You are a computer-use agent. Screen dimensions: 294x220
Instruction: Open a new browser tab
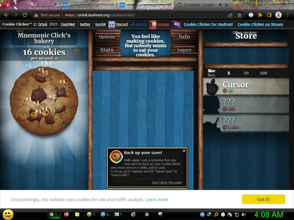tap(237, 5)
